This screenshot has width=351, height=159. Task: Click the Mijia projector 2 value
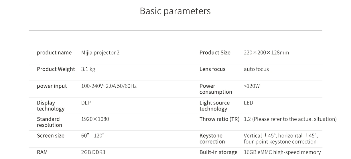[100, 53]
